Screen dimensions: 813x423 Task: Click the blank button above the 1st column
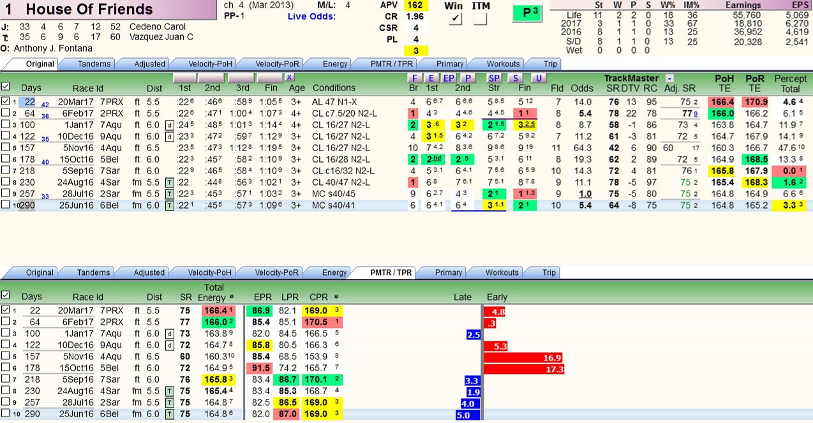[x=184, y=77]
